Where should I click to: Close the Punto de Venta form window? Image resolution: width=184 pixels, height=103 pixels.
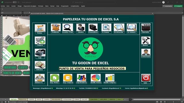tap(152, 13)
